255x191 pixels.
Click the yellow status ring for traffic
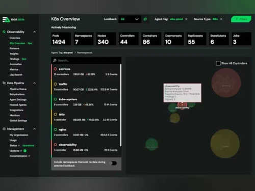56,84
